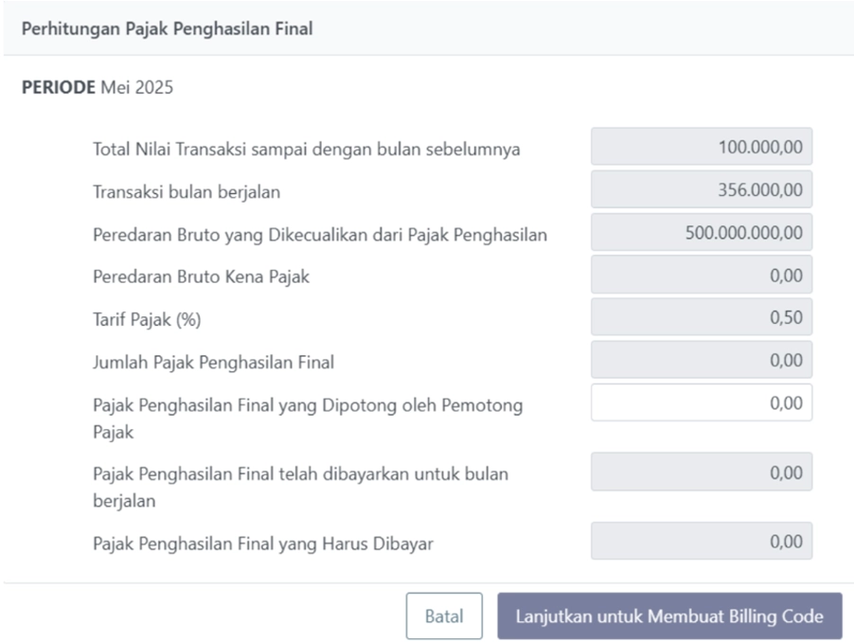Click the Total Nilai Transaksi sampai bulan sebelumnya label
The height and width of the screenshot is (642, 854).
pos(306,150)
